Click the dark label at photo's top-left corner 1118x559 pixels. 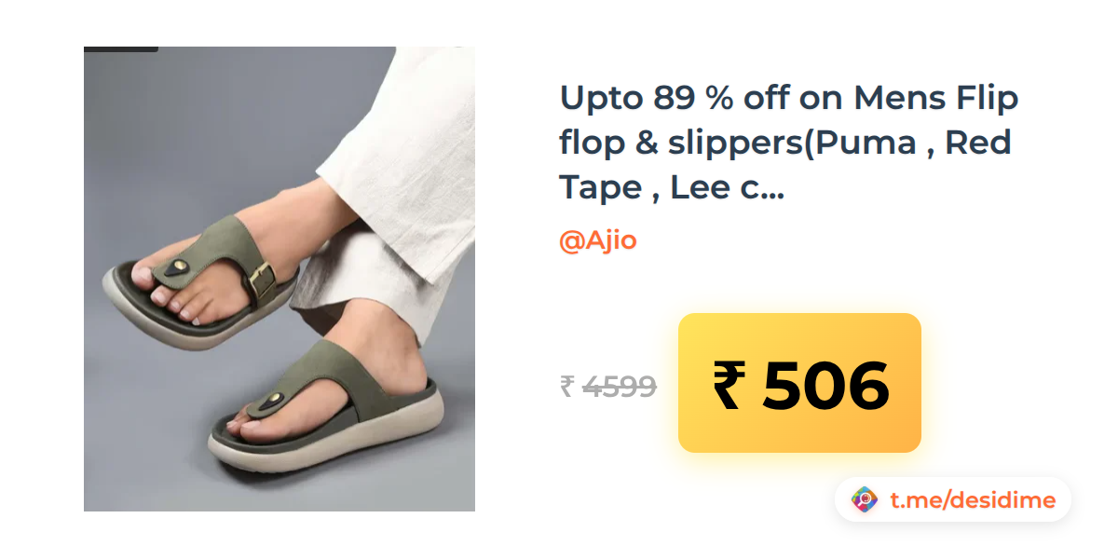[121, 48]
